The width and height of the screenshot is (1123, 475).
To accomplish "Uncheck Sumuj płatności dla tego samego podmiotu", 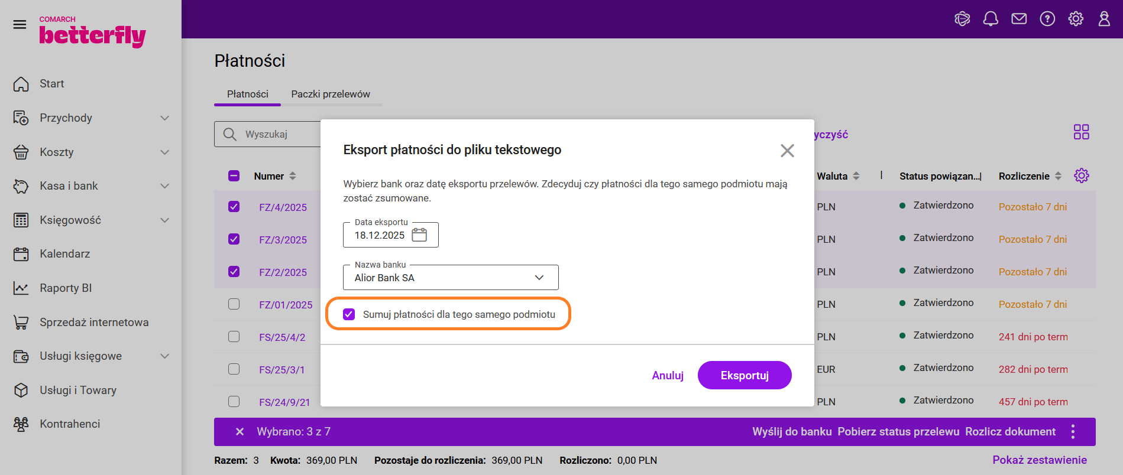I will [x=349, y=314].
